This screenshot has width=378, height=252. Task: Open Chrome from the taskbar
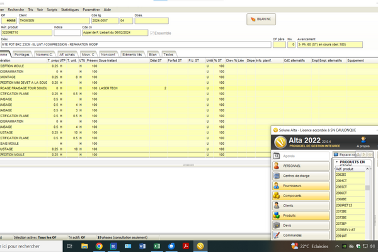[x=99, y=246]
